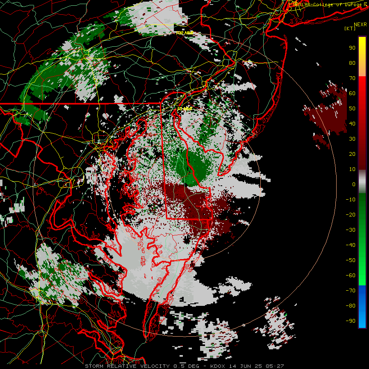Click the -30 knot scale label
This screenshot has height=369, width=369.
click(x=351, y=230)
